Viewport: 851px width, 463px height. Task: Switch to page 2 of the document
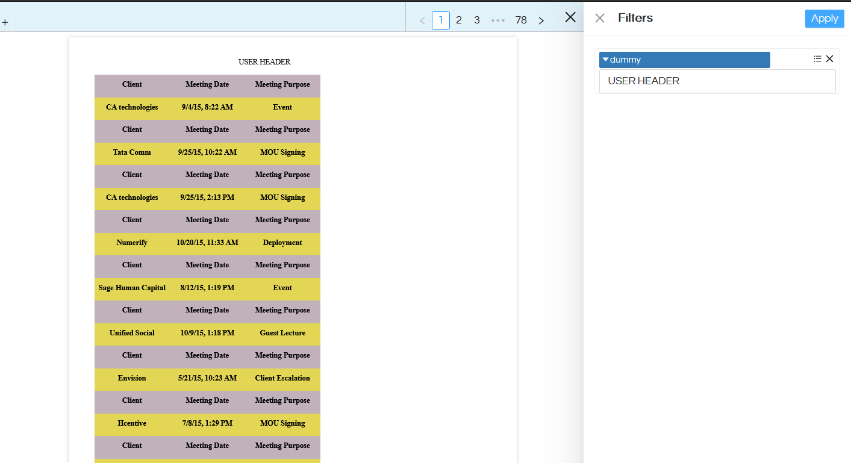[x=458, y=20]
